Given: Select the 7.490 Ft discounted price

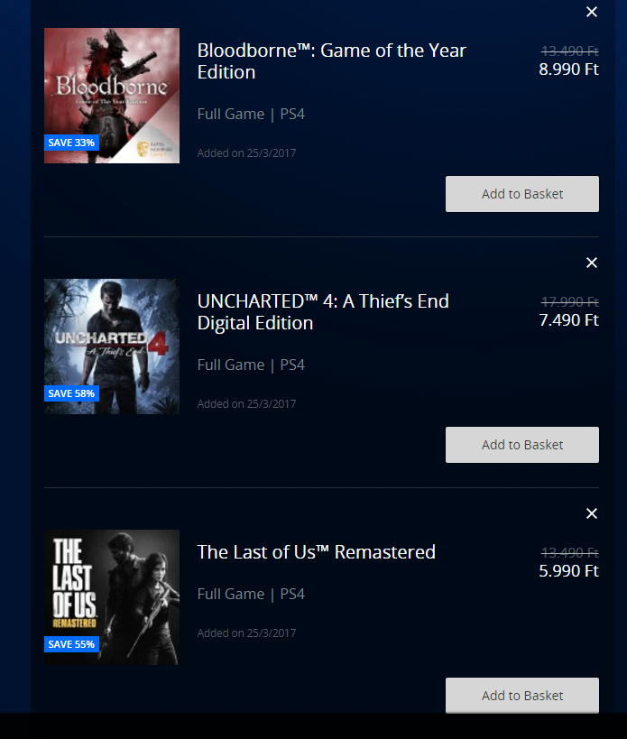Looking at the screenshot, I should coord(568,320).
